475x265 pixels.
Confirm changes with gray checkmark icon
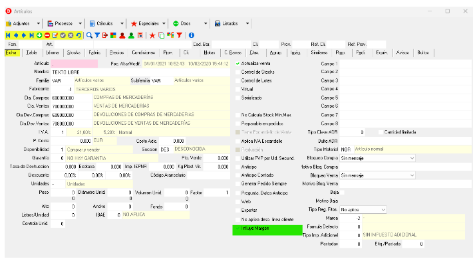63,35
